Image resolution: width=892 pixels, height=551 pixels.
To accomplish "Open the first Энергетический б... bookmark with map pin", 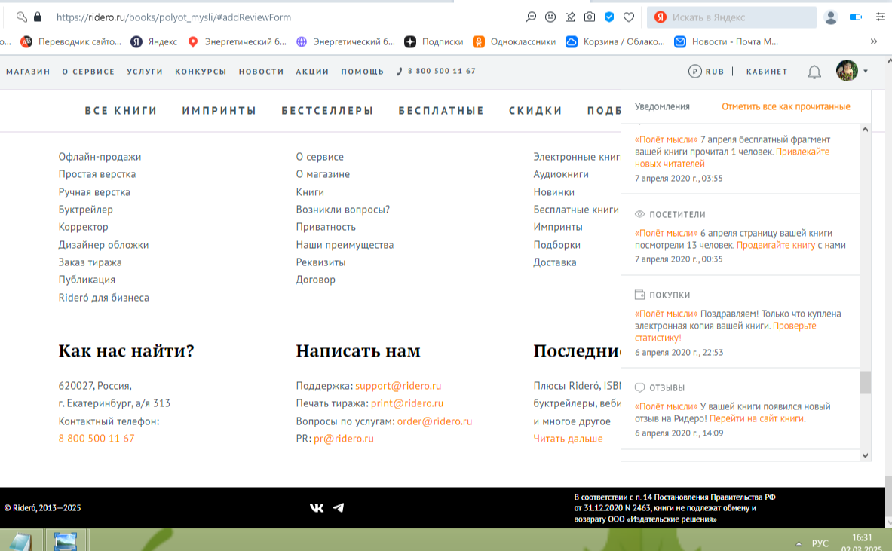I will [x=238, y=41].
